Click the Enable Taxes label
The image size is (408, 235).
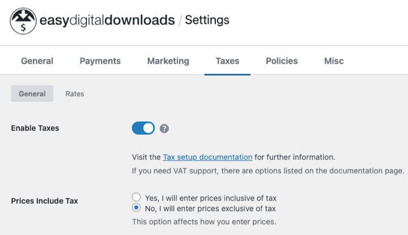[35, 128]
